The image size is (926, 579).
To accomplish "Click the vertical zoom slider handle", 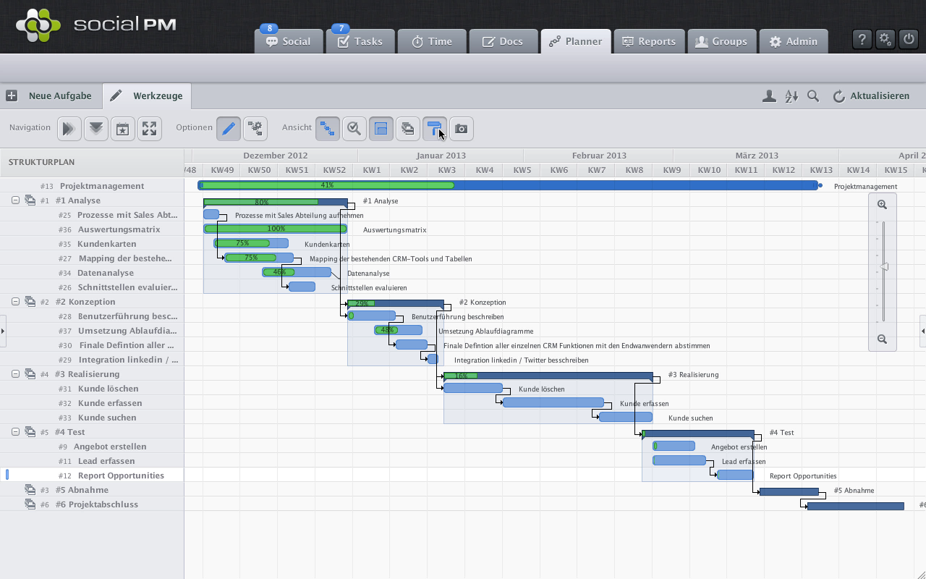I will coord(883,267).
